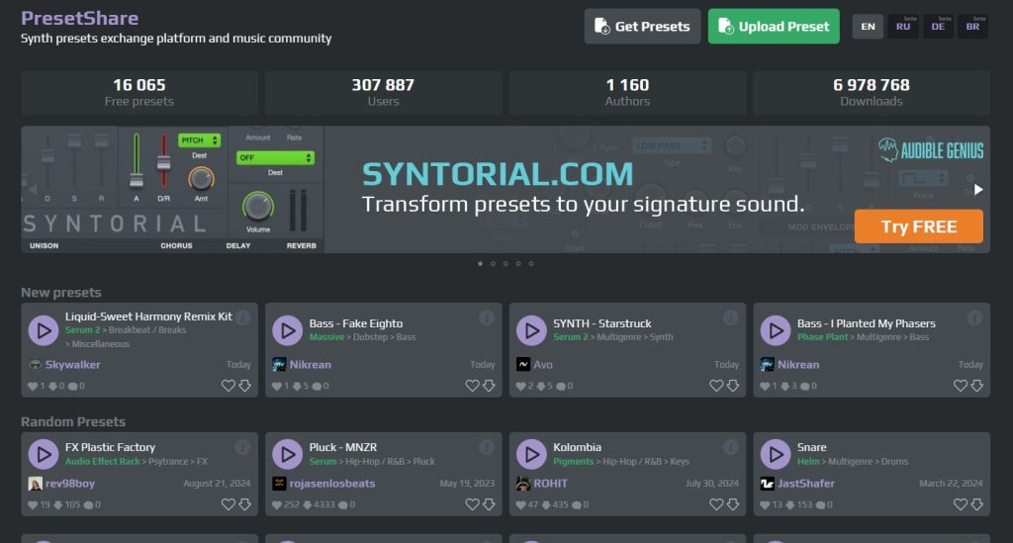Screen dimensions: 1013x543
Task: Play the Kolombia preset
Action: coord(531,454)
